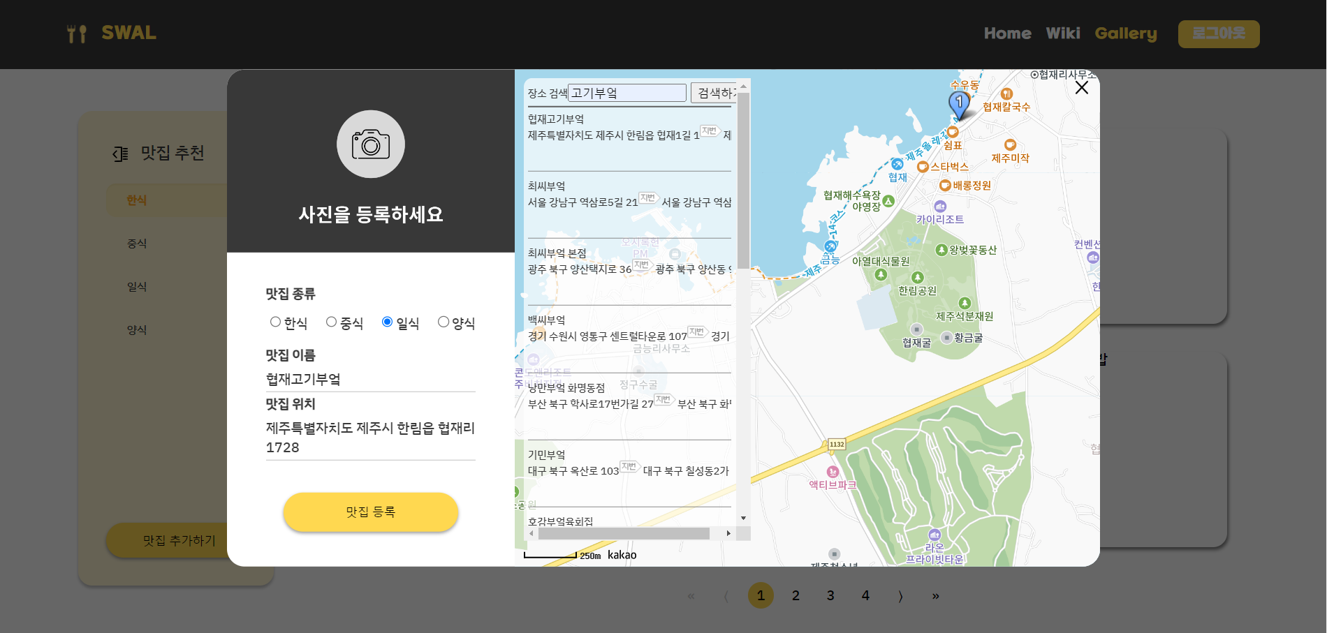Click the 로그아웃 button in the header
The image size is (1327, 633).
(1219, 33)
